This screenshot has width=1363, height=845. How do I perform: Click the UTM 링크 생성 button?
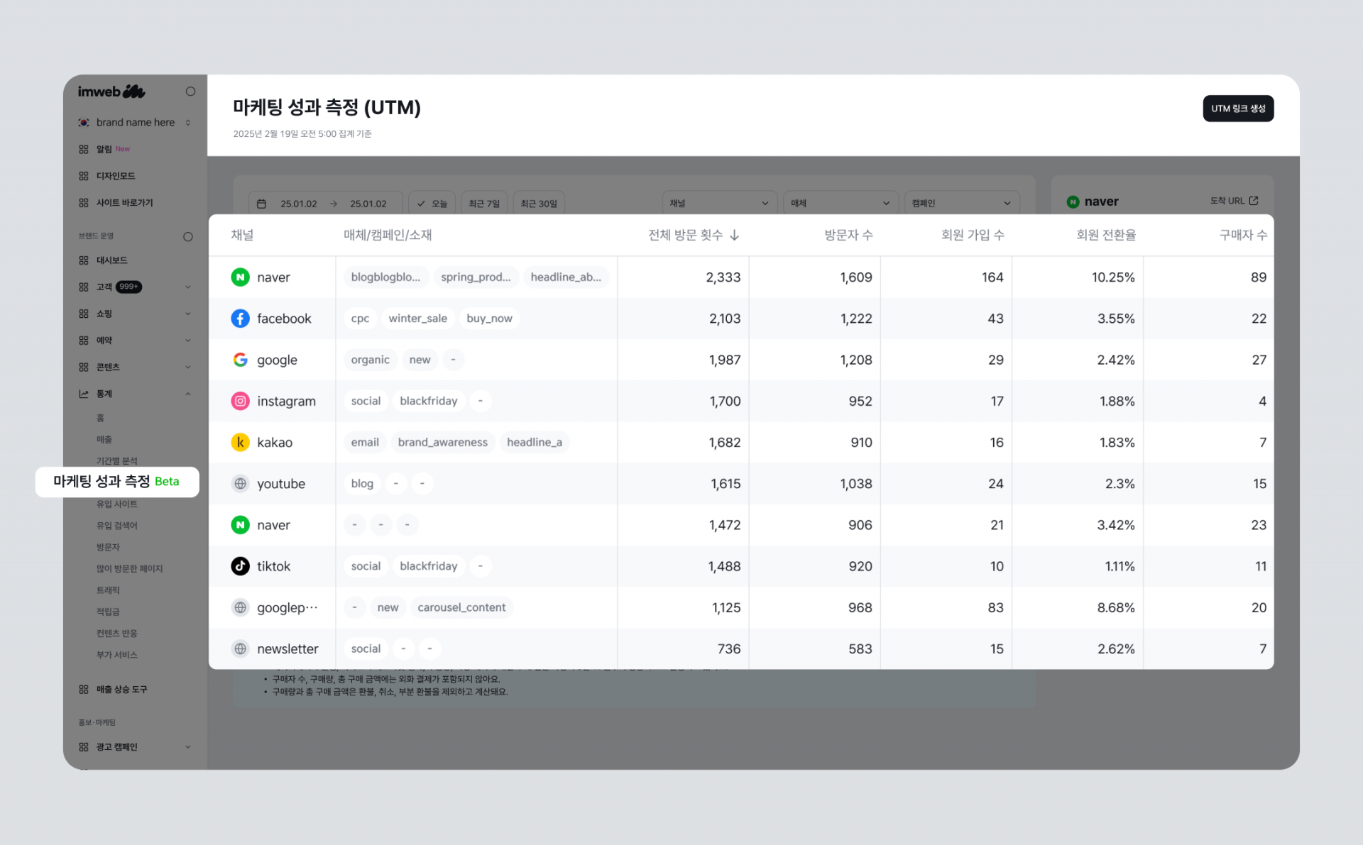tap(1238, 109)
